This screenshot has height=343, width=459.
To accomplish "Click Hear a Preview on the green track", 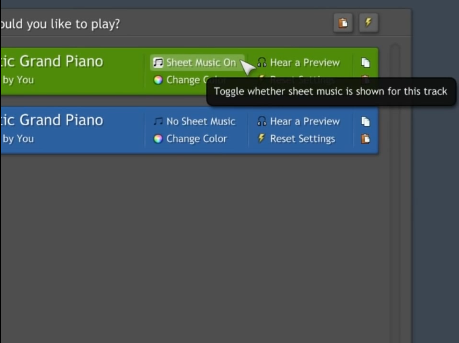I will 304,62.
